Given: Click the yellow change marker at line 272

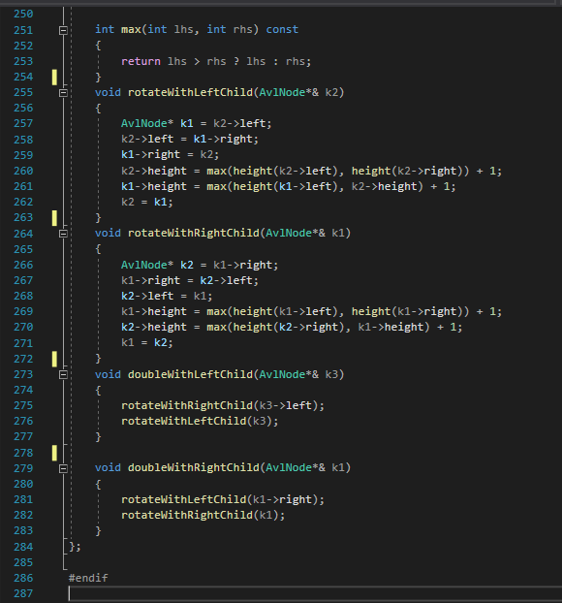Looking at the screenshot, I should [54, 359].
